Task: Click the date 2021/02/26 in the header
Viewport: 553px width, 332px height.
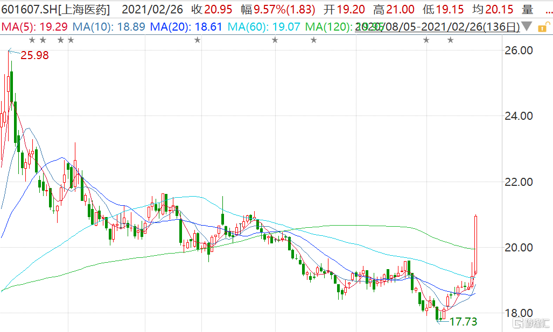Action: 152,9
